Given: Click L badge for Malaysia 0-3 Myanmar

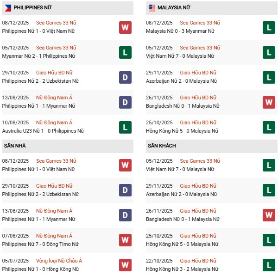Looking at the screenshot, I should pos(269,27).
